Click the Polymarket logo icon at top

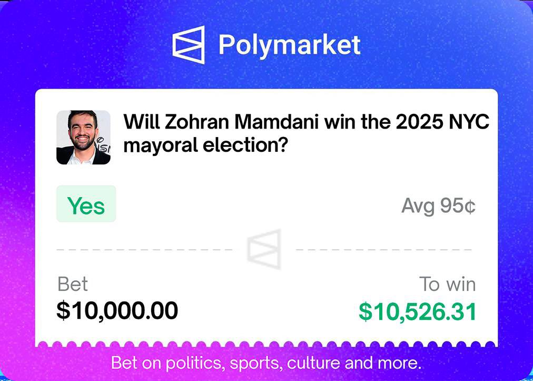coord(188,44)
